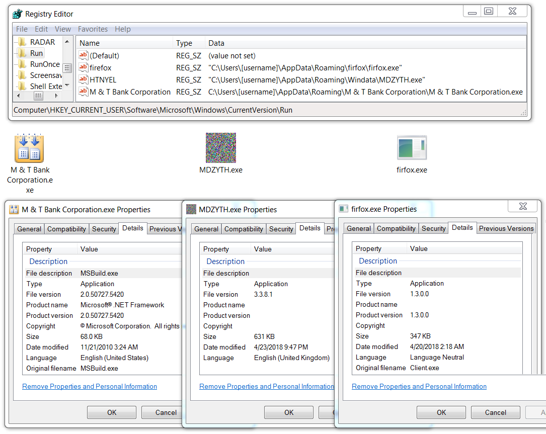The width and height of the screenshot is (546, 434).
Task: Click the Registry Editor title bar icon
Action: [17, 14]
